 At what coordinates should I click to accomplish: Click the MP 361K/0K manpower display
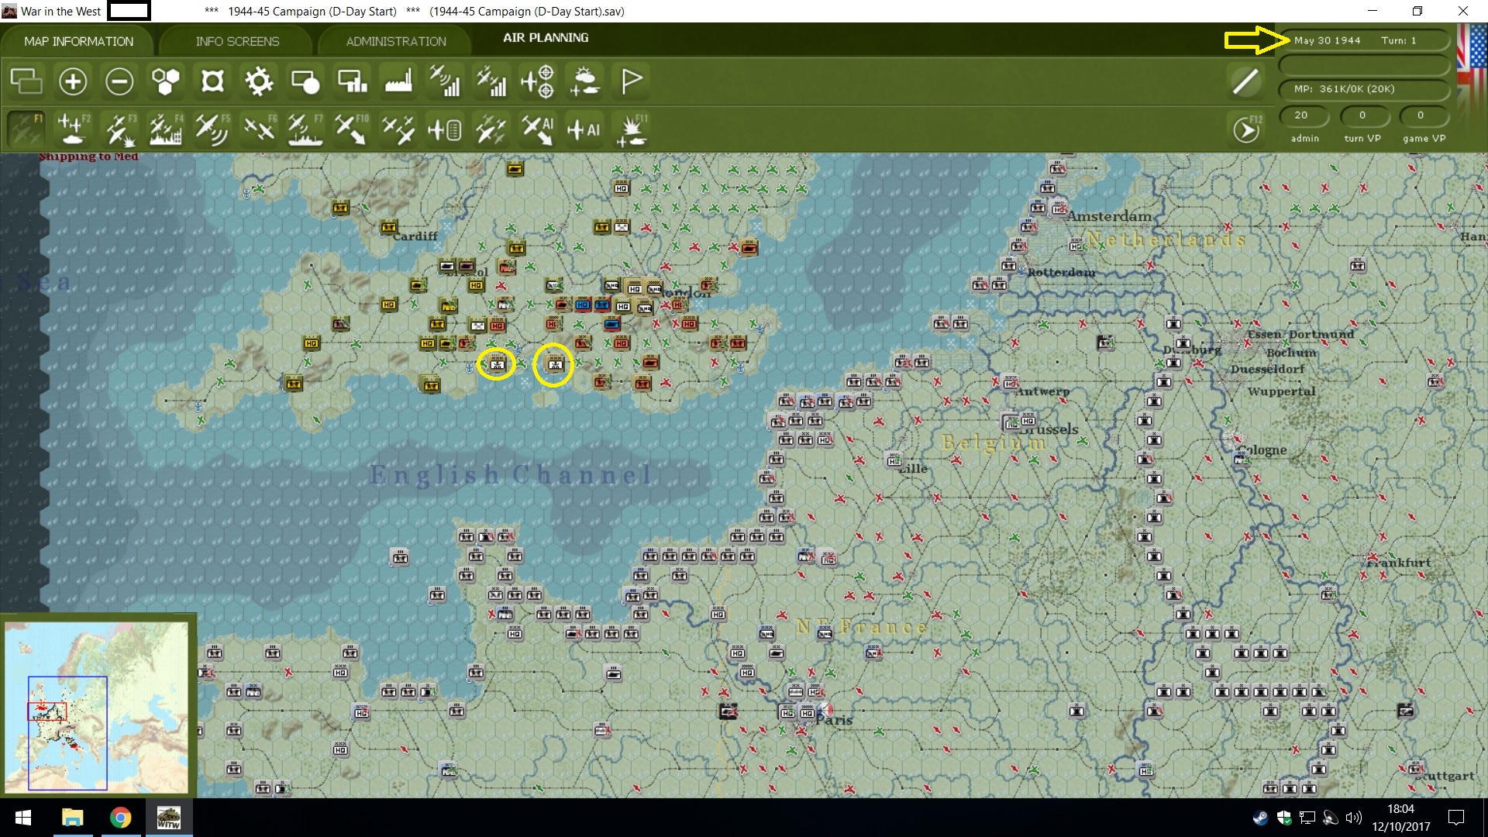pos(1363,89)
